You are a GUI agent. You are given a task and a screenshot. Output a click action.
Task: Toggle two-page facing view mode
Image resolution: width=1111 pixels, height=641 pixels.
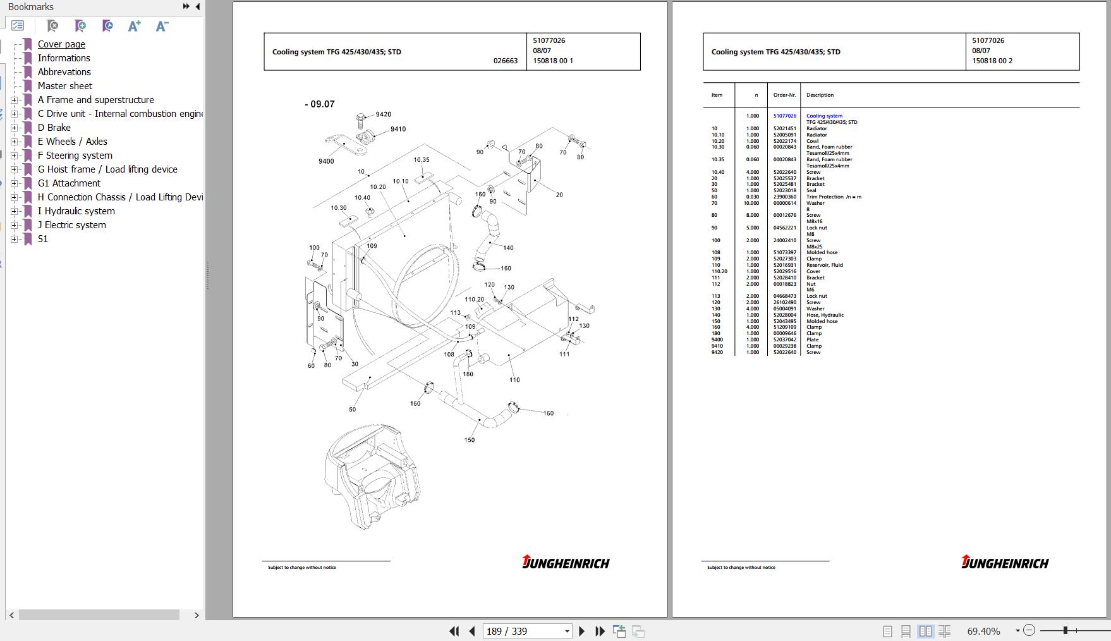click(x=926, y=631)
